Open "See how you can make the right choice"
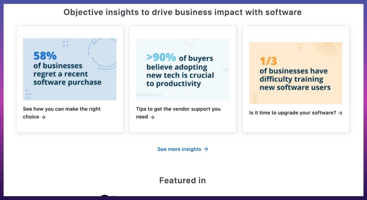367x200 pixels. tap(62, 113)
